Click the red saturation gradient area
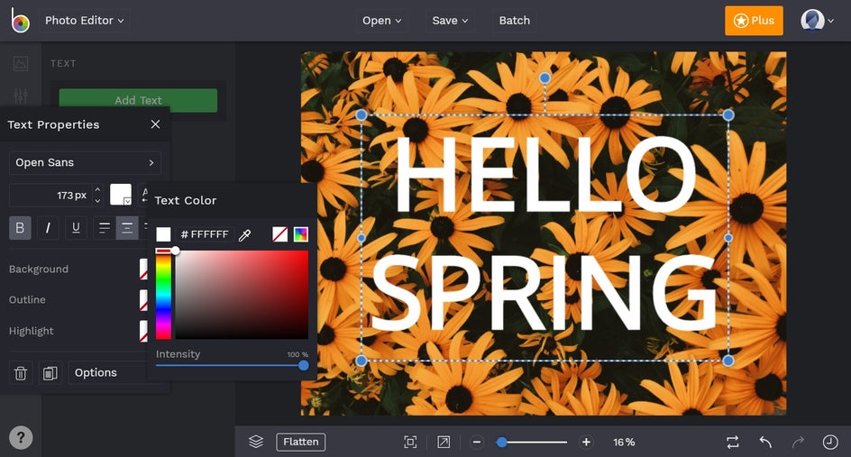The image size is (851, 457). click(x=242, y=295)
